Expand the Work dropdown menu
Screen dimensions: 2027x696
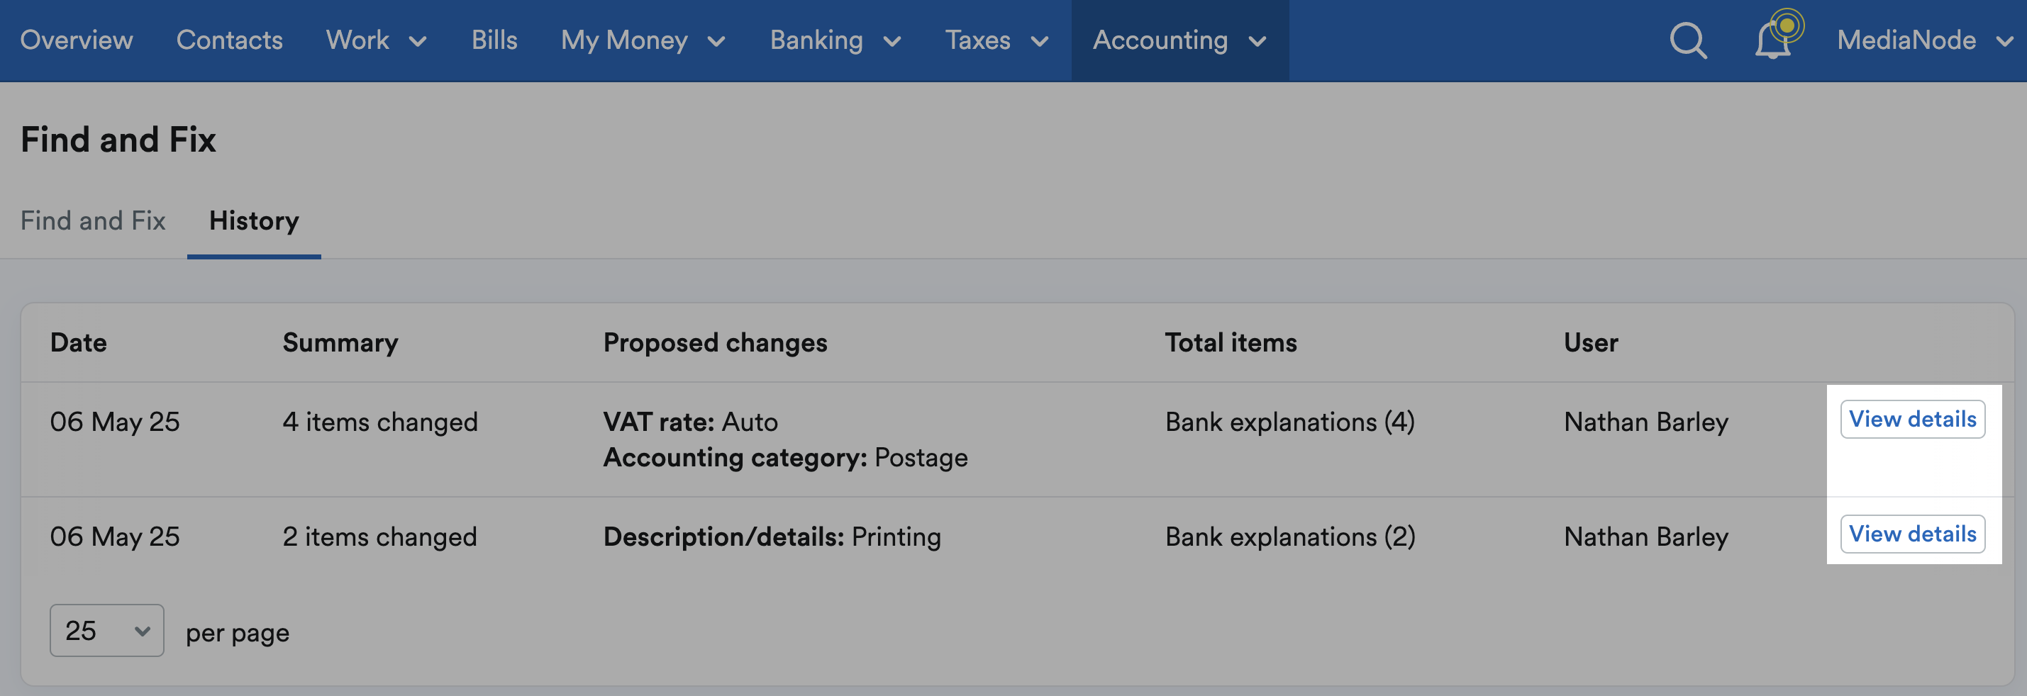(x=376, y=40)
